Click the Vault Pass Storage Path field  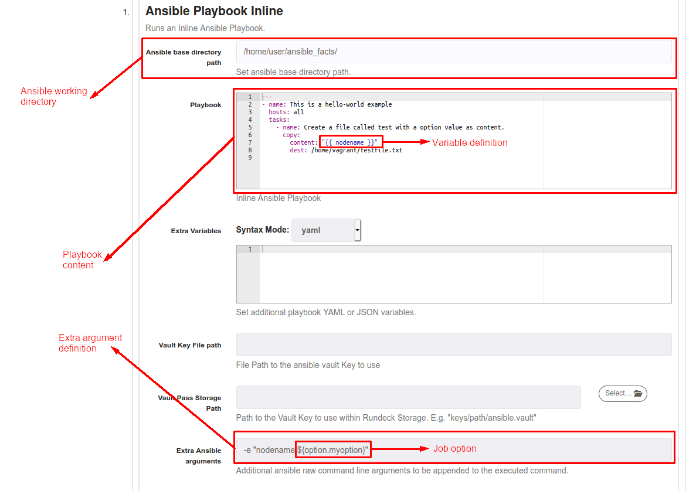(x=408, y=397)
